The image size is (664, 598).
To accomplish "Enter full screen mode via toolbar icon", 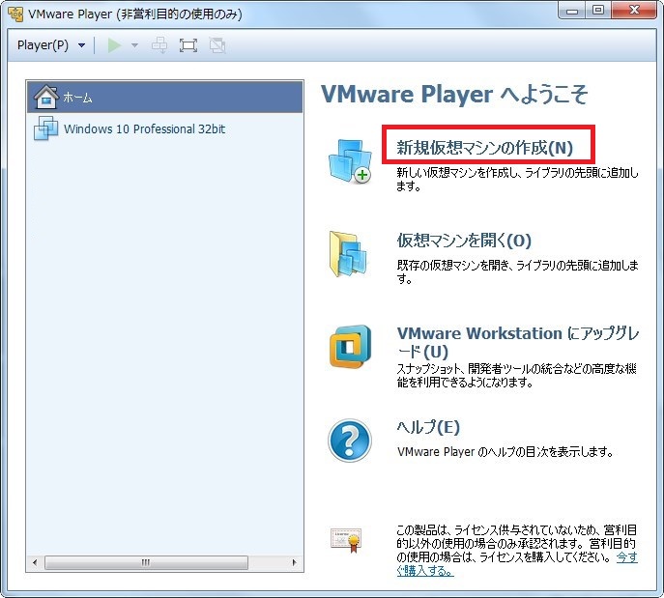I will tap(188, 45).
